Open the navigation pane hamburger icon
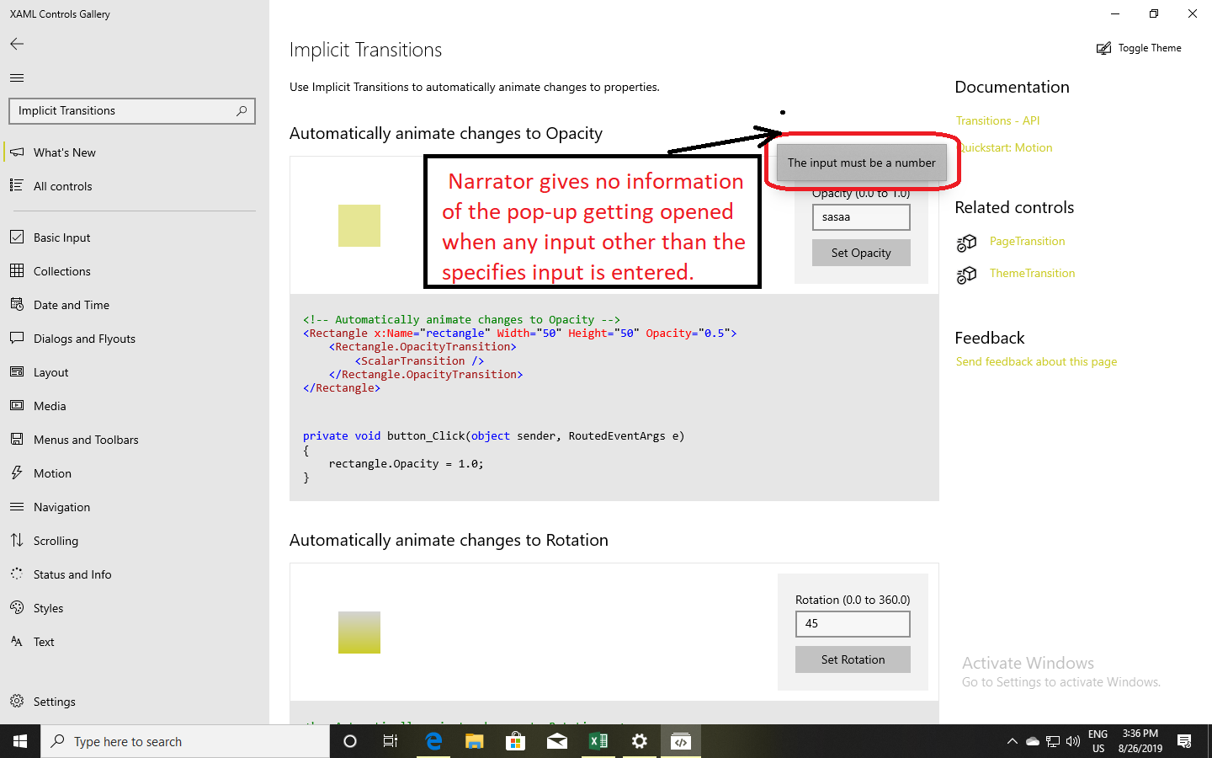This screenshot has width=1212, height=758. 16,77
